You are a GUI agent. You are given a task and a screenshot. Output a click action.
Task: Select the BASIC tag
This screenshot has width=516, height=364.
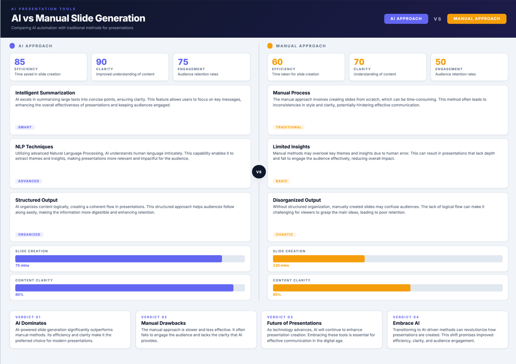click(x=281, y=181)
